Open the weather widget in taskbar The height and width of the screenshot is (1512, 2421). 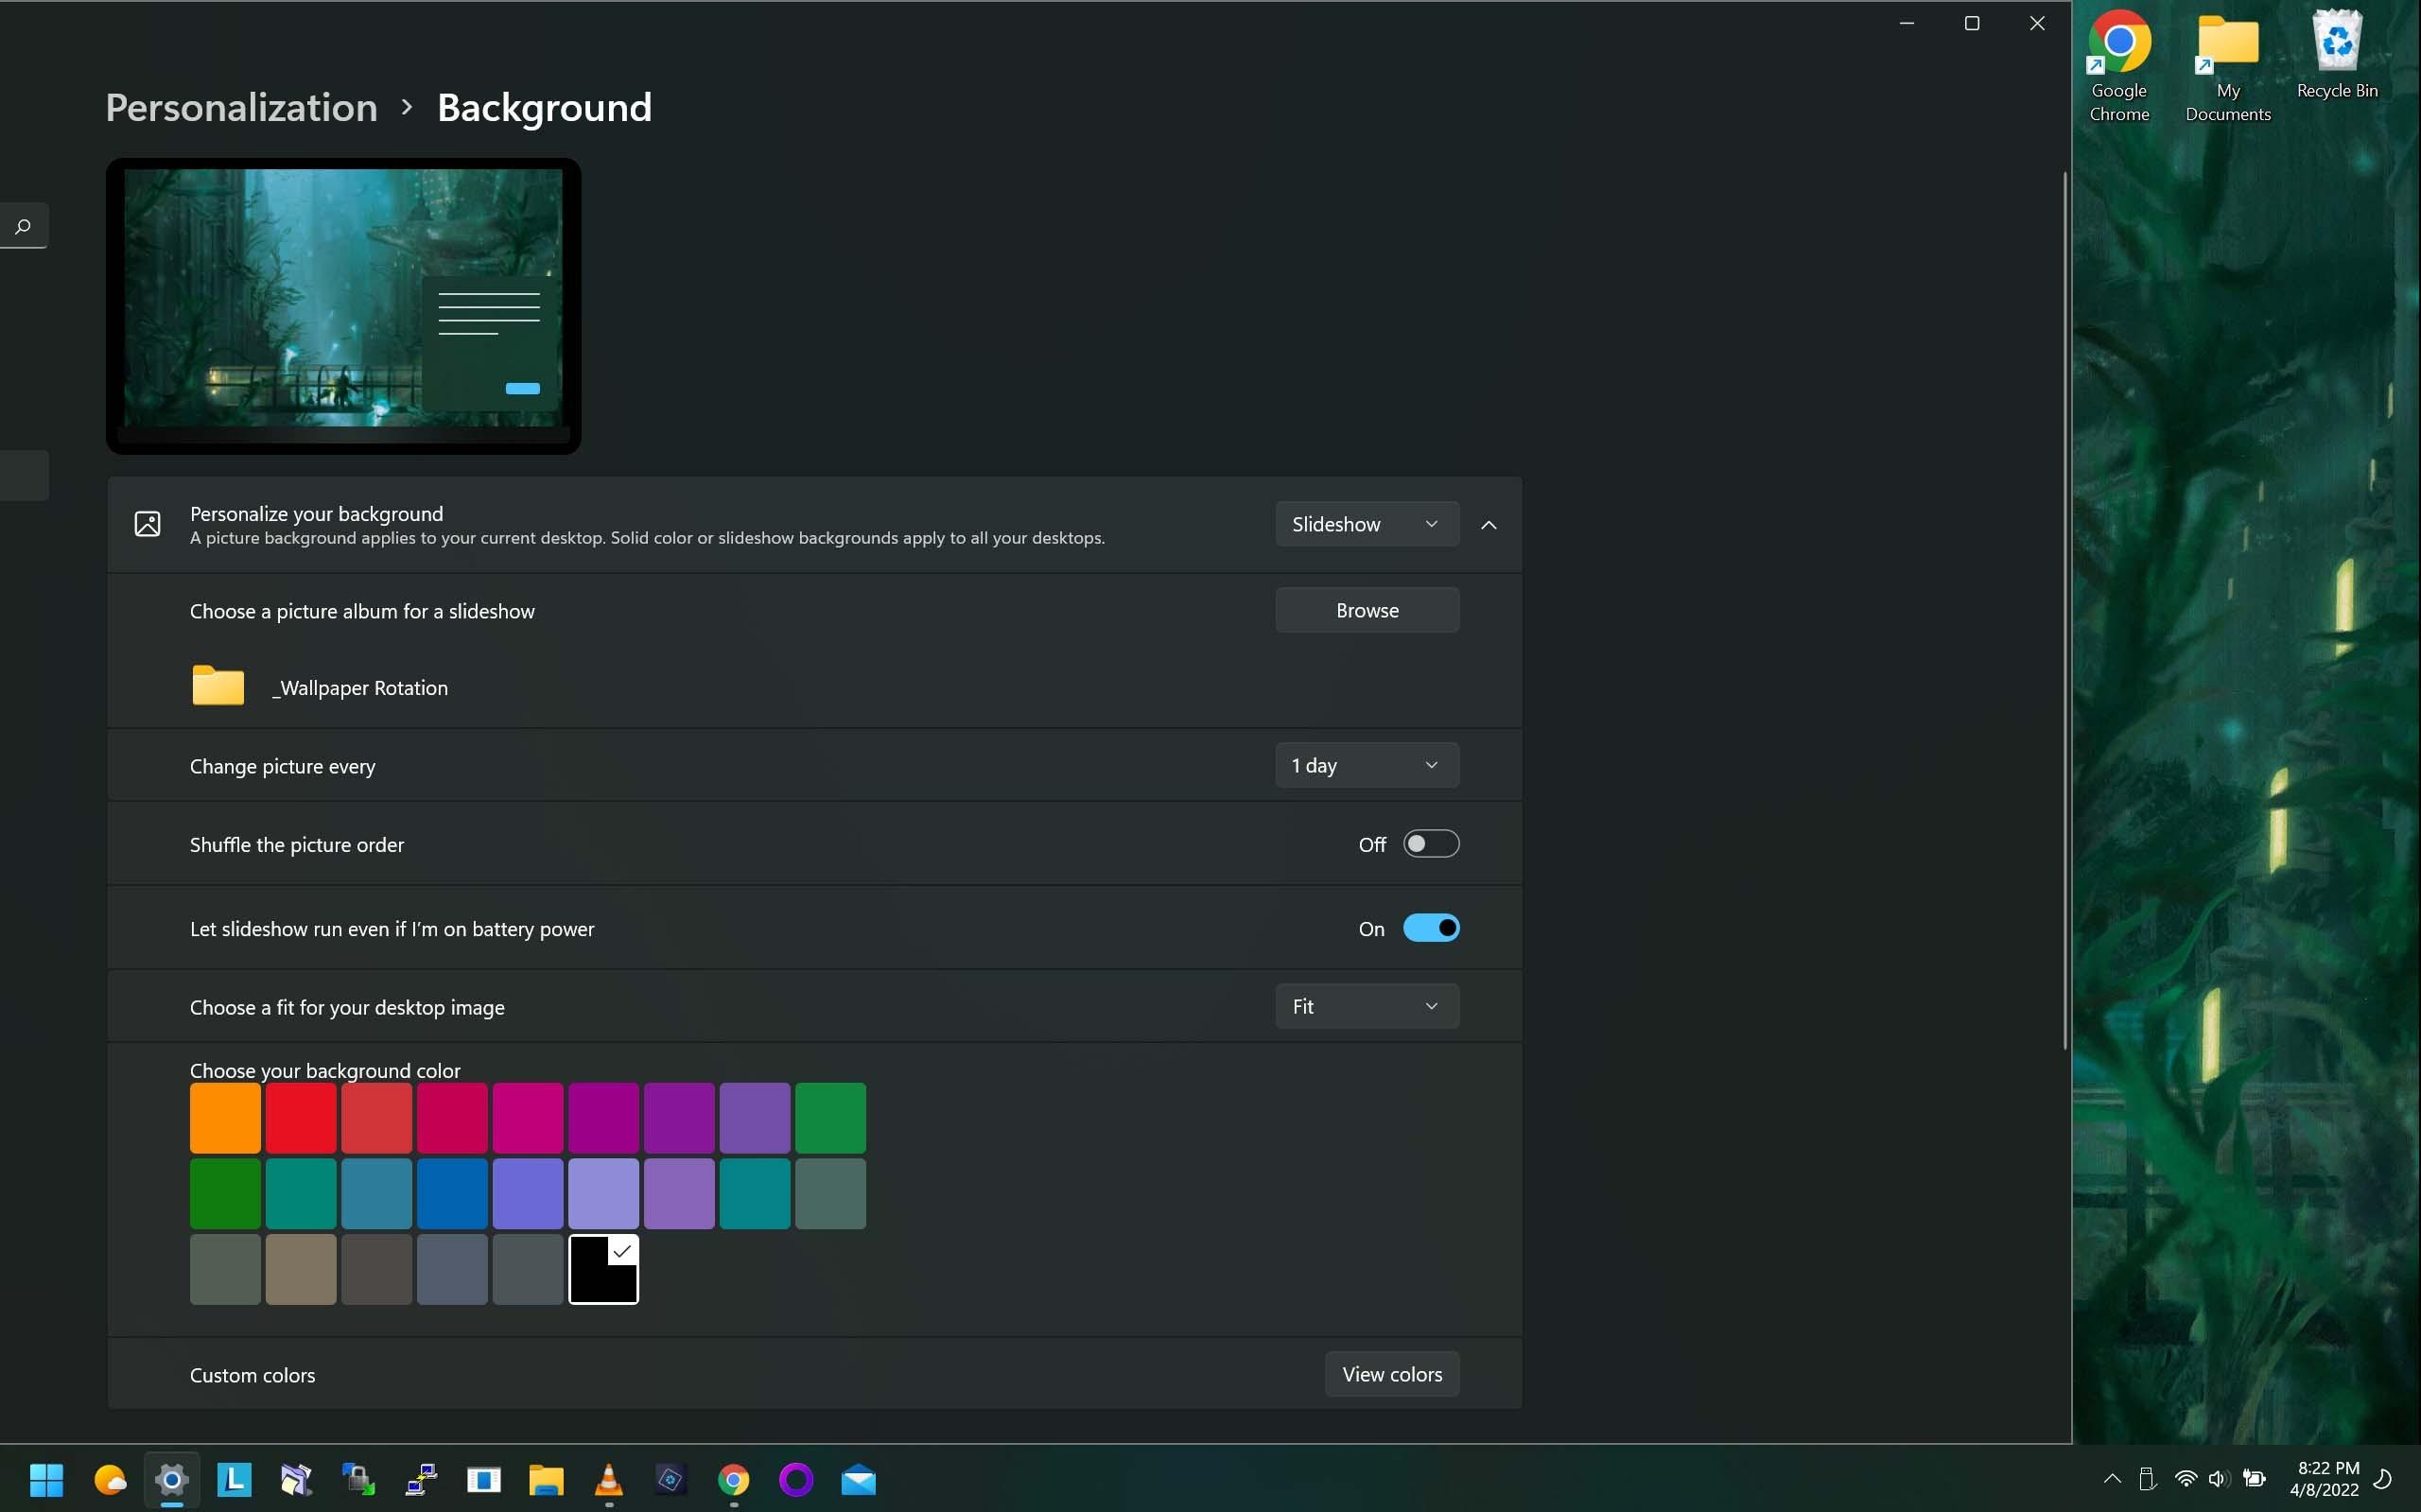(x=110, y=1479)
